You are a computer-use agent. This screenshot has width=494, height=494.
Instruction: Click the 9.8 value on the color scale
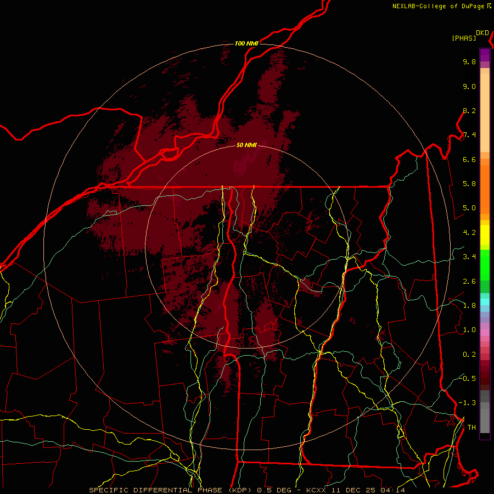(x=469, y=61)
